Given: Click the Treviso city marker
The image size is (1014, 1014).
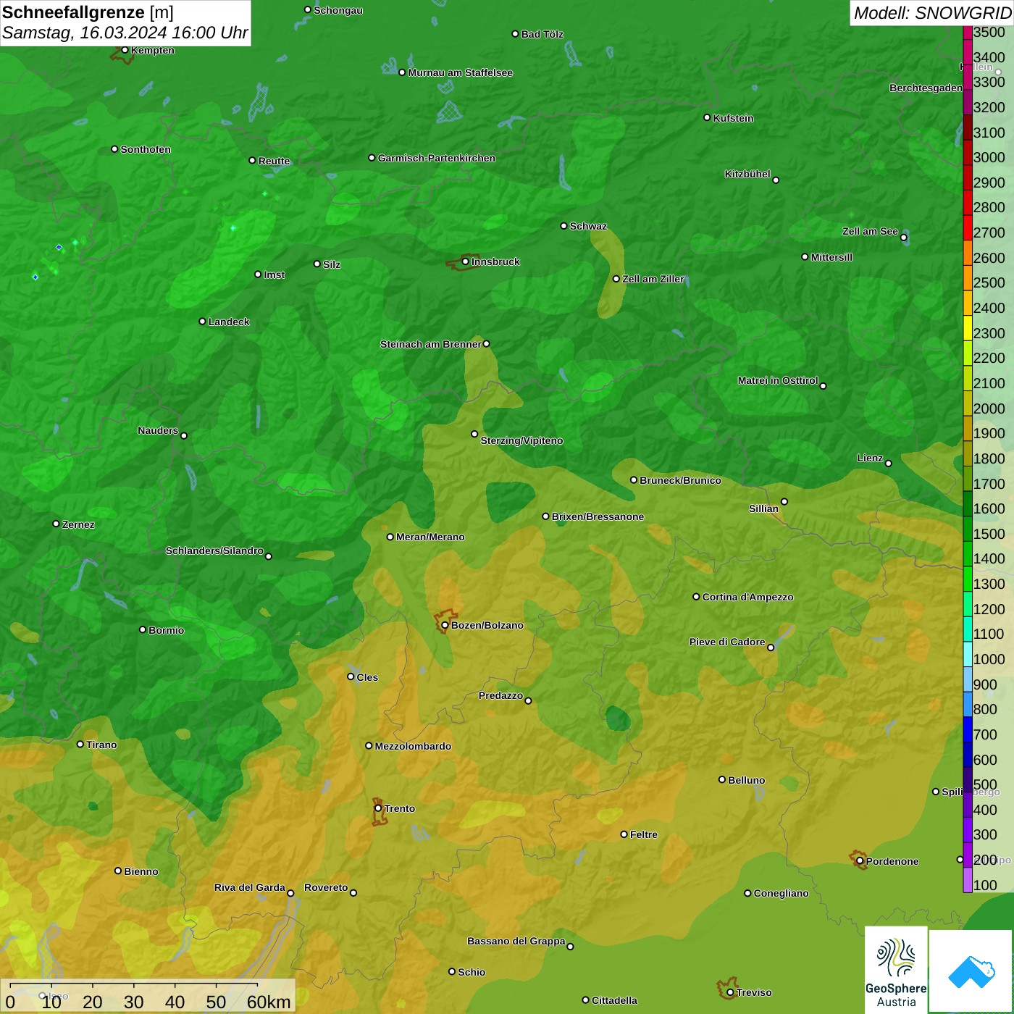Looking at the screenshot, I should click(730, 992).
